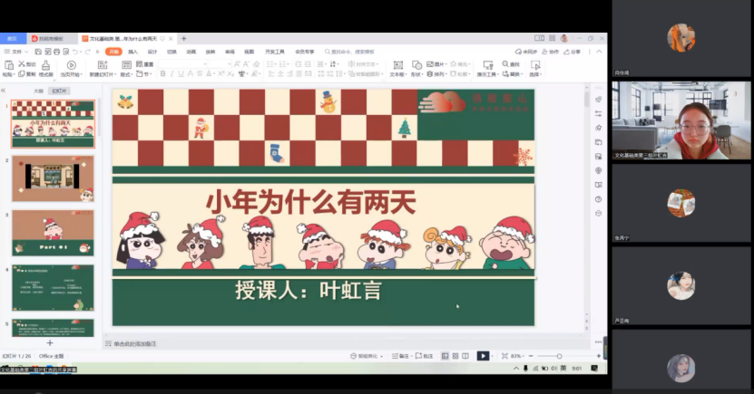Image resolution: width=754 pixels, height=394 pixels.
Task: Click the Undo arrow icon
Action: (x=75, y=52)
